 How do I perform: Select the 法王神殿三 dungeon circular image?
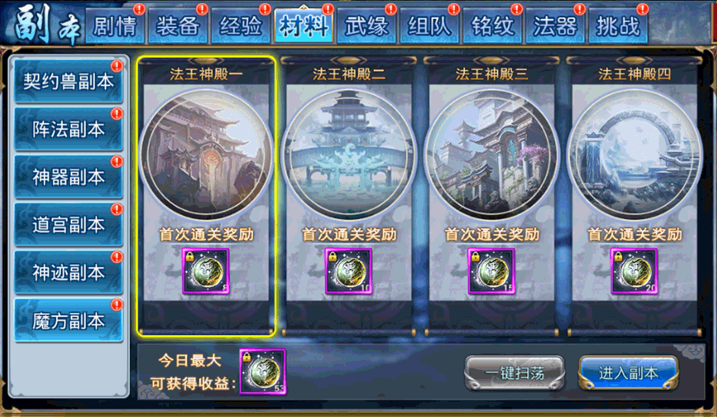(x=491, y=154)
